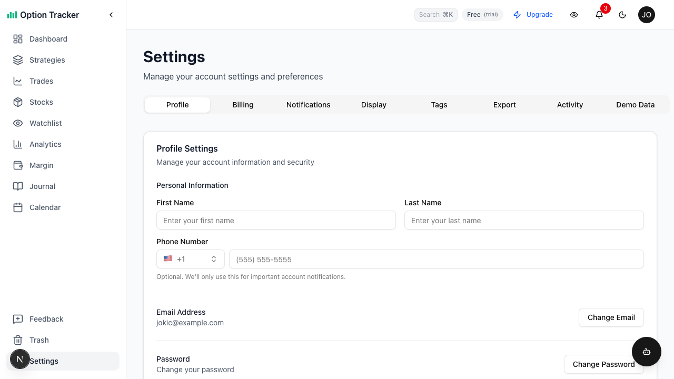Switch to the Demo Data tab
Screen dimensions: 674x379
[x=635, y=105]
